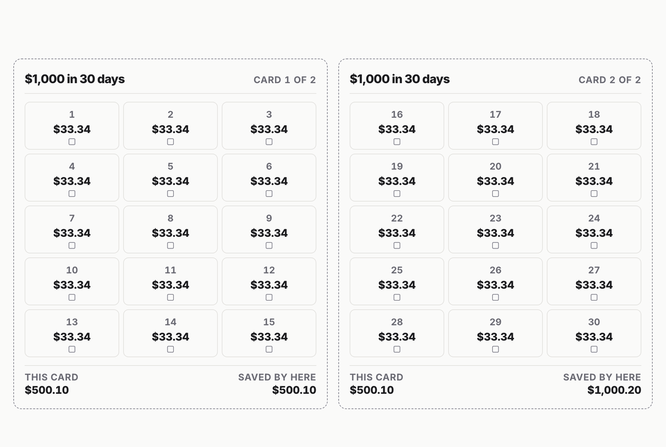Click the CARD 2 OF 2 label
The image size is (666, 447).
(610, 80)
